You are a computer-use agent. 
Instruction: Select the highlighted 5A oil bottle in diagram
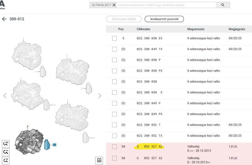tap(47, 145)
